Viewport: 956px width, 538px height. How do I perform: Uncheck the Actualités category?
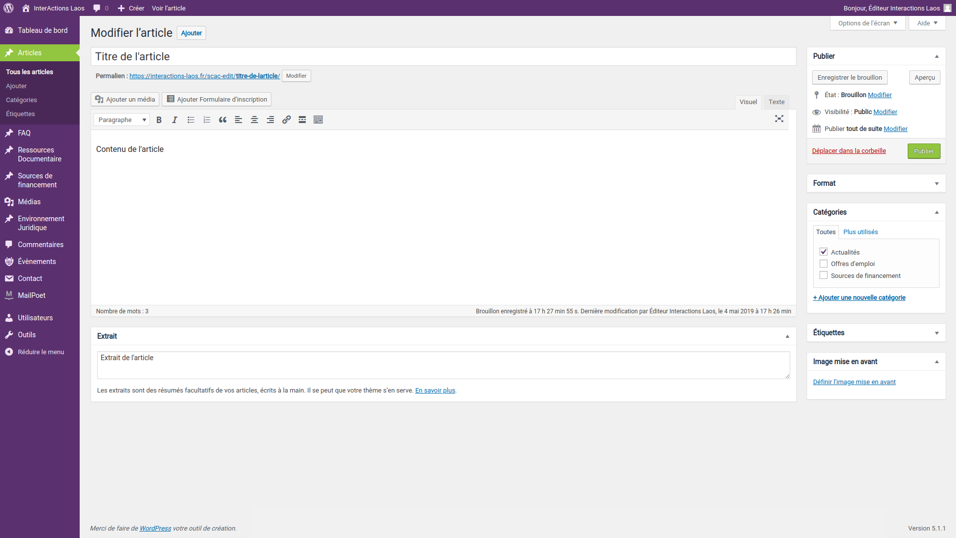824,252
